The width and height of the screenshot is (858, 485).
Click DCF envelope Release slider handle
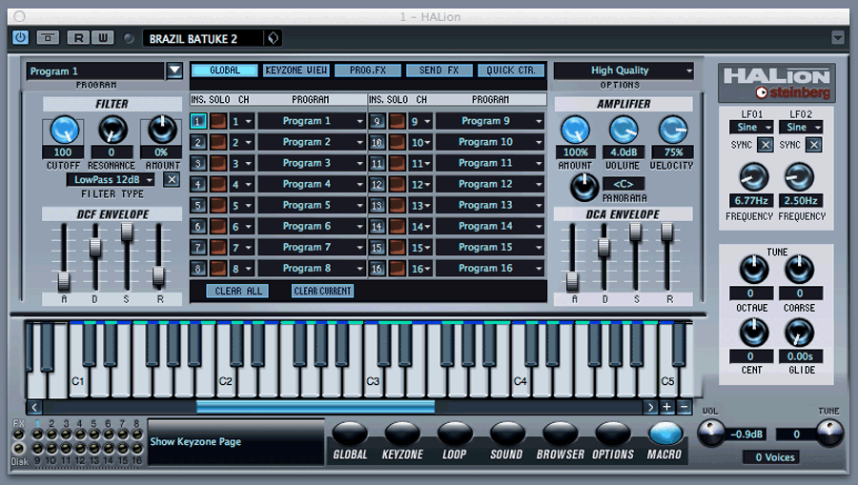point(158,276)
